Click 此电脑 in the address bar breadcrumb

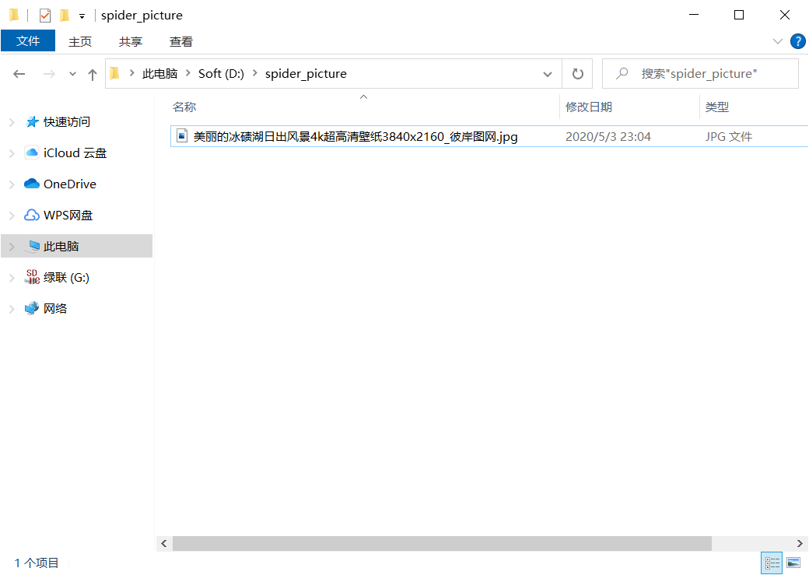(x=161, y=73)
